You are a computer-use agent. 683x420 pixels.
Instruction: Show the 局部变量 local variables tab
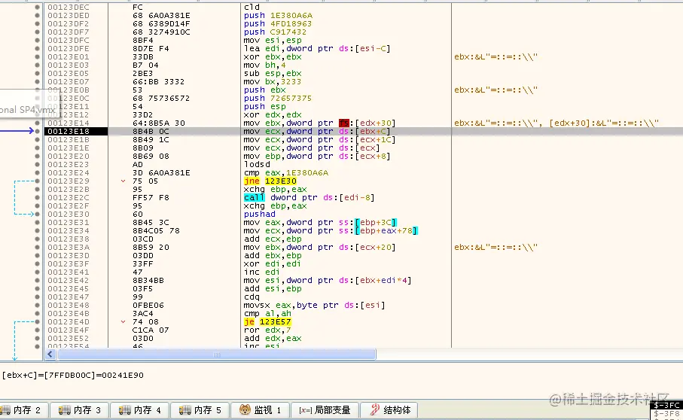(325, 410)
